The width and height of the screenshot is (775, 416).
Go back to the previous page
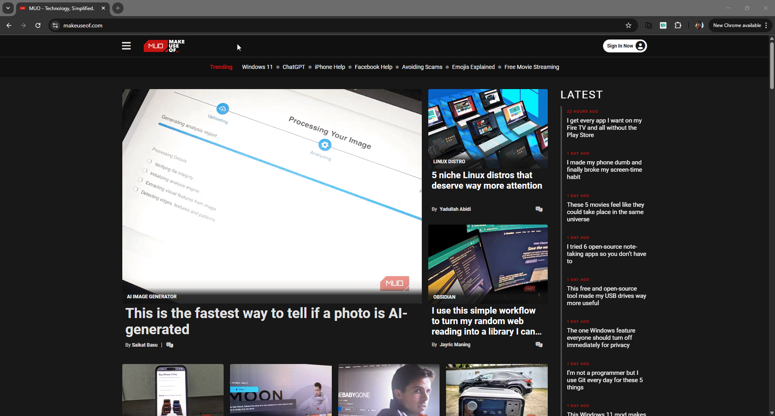[x=9, y=25]
